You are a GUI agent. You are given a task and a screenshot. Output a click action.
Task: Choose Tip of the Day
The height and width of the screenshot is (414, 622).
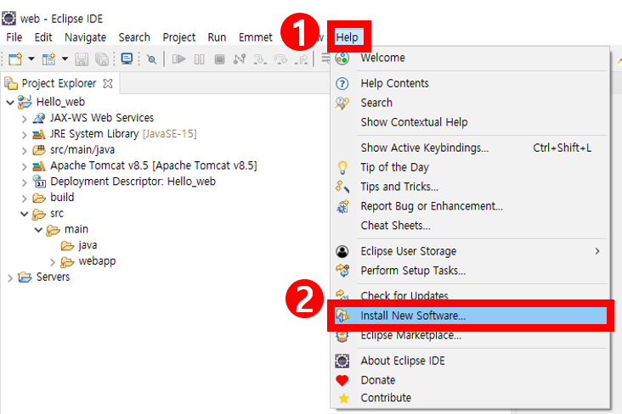(x=470, y=167)
